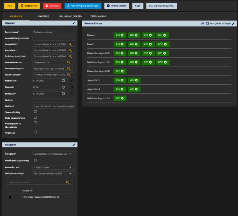Open settings for Männer 100 event
Image resolution: width=238 pixels, height=216 pixels.
122,35
